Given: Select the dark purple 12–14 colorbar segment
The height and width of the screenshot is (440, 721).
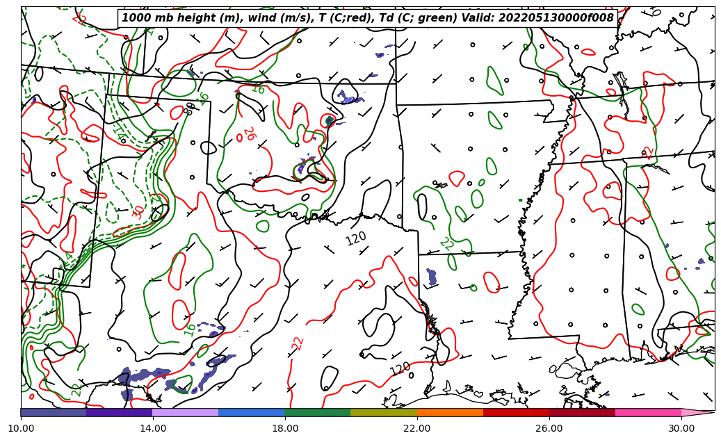Looking at the screenshot, I should click(119, 412).
